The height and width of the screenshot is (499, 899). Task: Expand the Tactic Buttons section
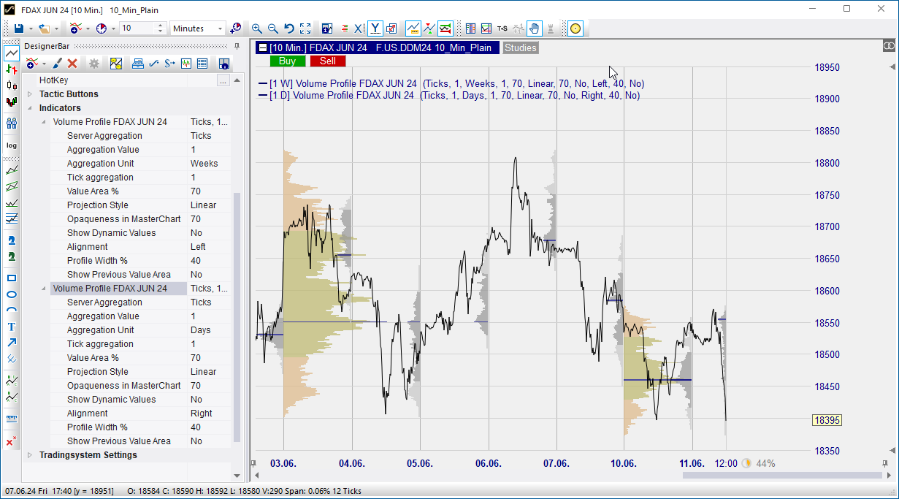[30, 94]
